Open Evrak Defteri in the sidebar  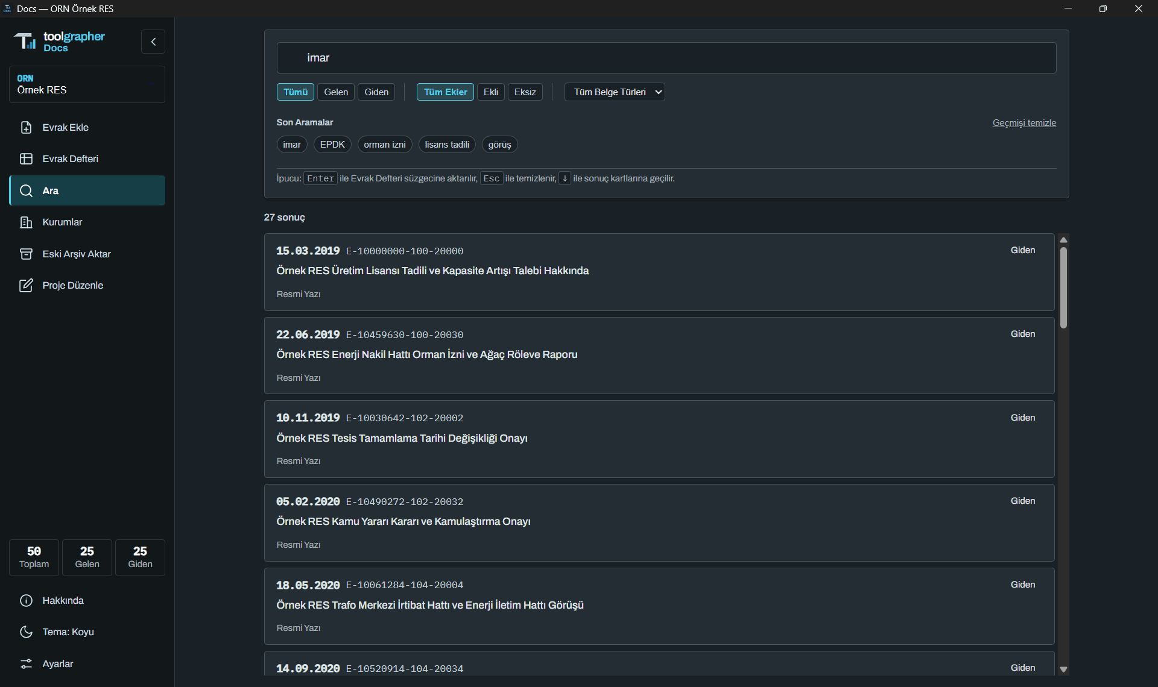(87, 158)
